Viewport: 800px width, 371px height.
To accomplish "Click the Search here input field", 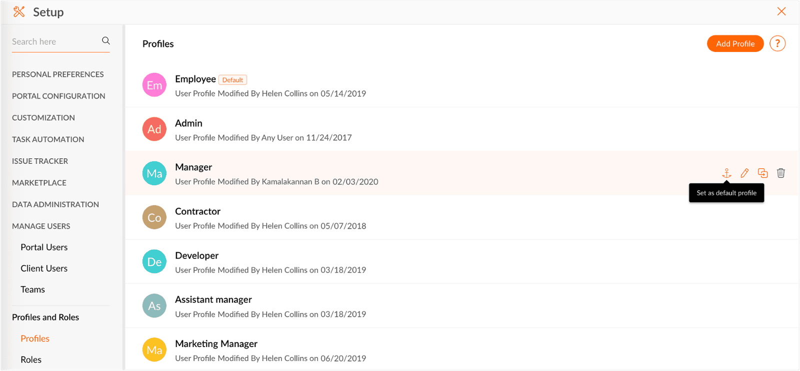I will 54,42.
